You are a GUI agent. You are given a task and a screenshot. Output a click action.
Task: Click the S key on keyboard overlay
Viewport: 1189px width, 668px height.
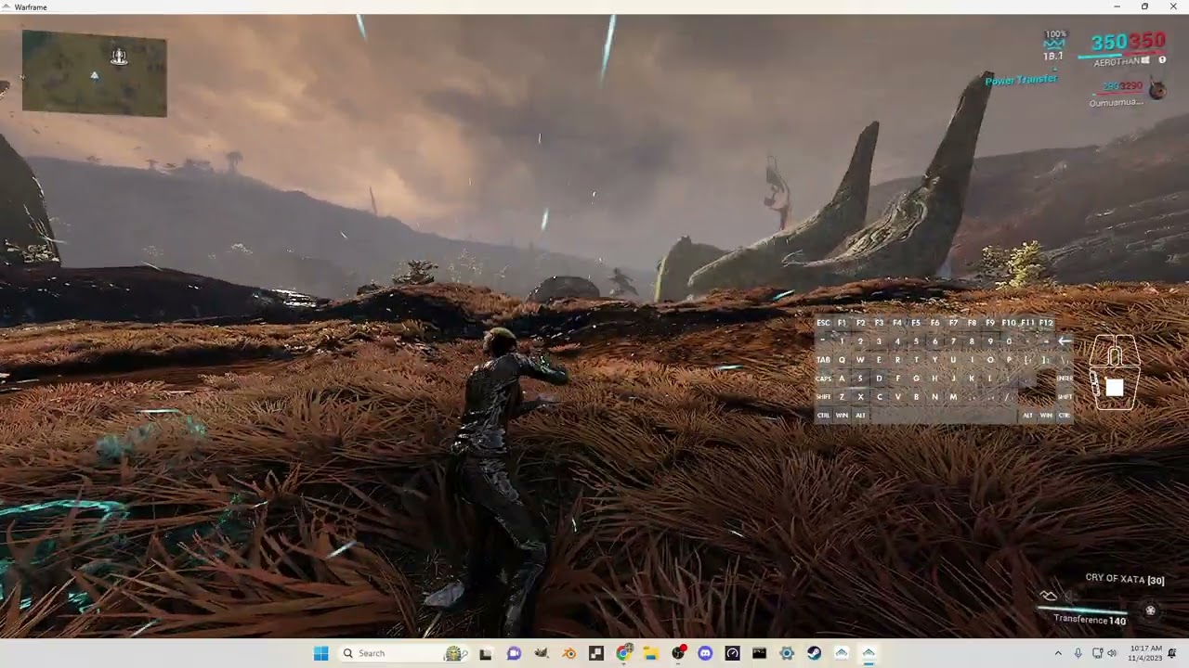(x=860, y=379)
